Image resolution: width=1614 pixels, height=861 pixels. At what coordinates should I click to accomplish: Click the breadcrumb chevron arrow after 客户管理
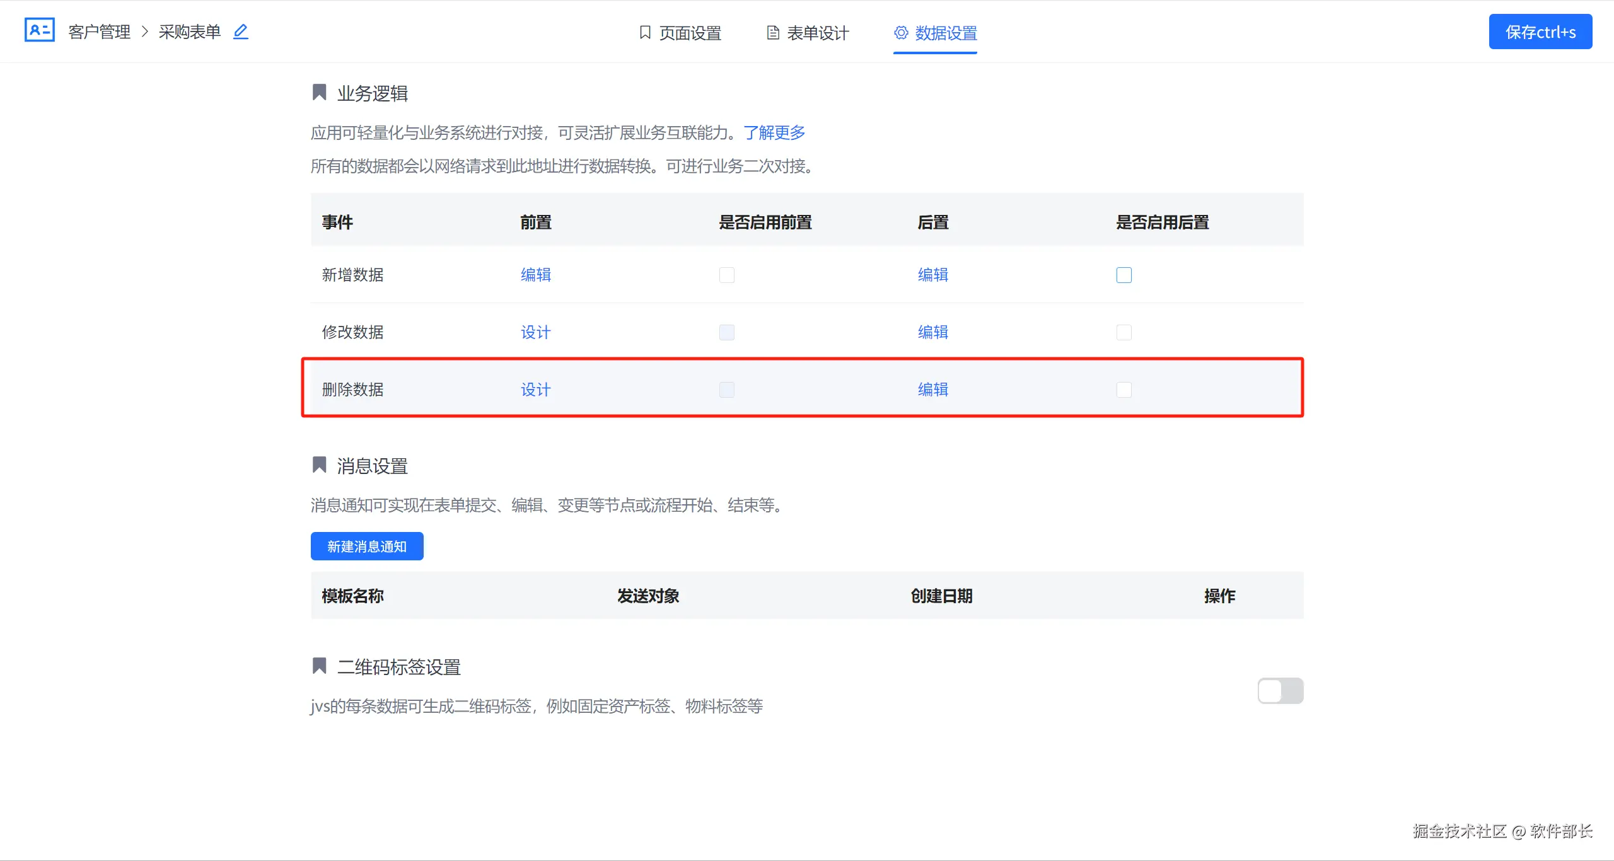point(144,32)
